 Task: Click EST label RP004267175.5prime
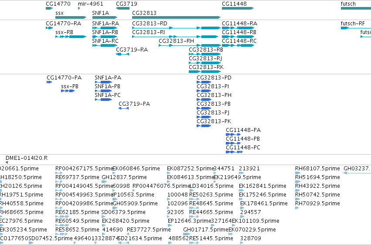click(84, 169)
